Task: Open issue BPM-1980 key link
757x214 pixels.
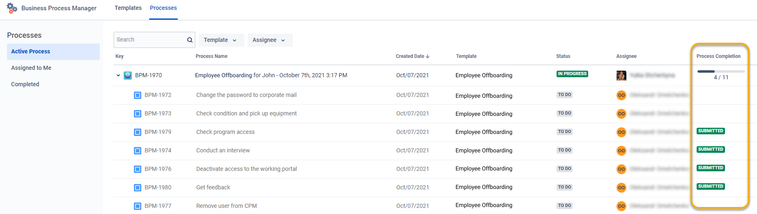Action: click(x=158, y=187)
